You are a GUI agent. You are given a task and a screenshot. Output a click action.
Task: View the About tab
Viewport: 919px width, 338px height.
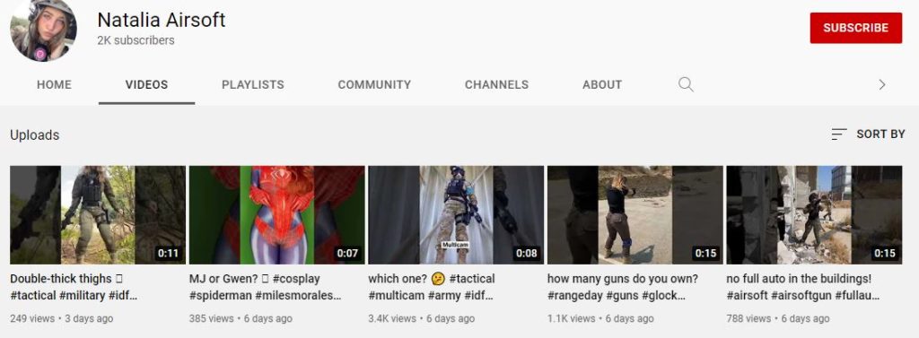coord(602,85)
